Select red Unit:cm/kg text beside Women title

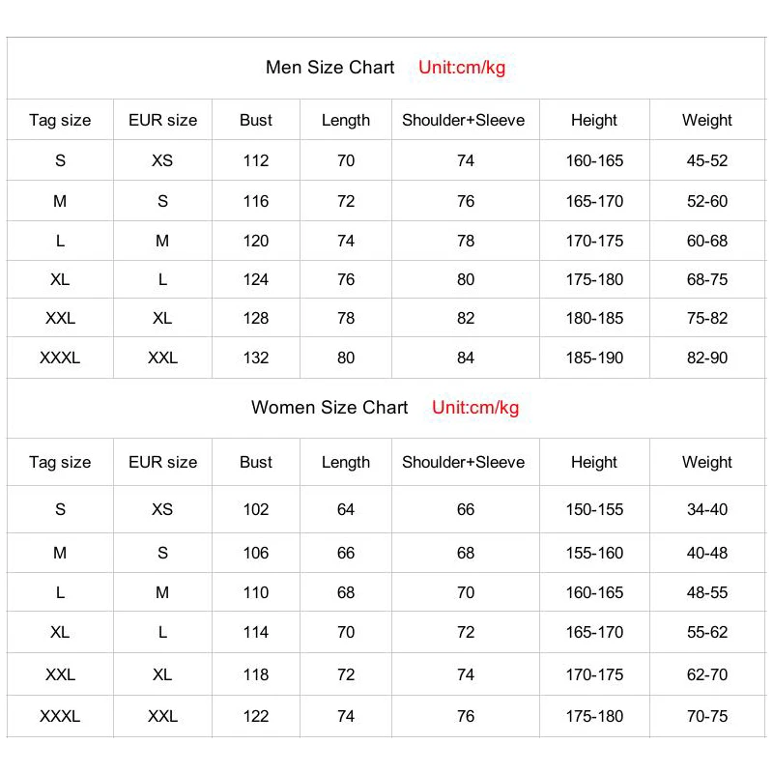pos(475,408)
